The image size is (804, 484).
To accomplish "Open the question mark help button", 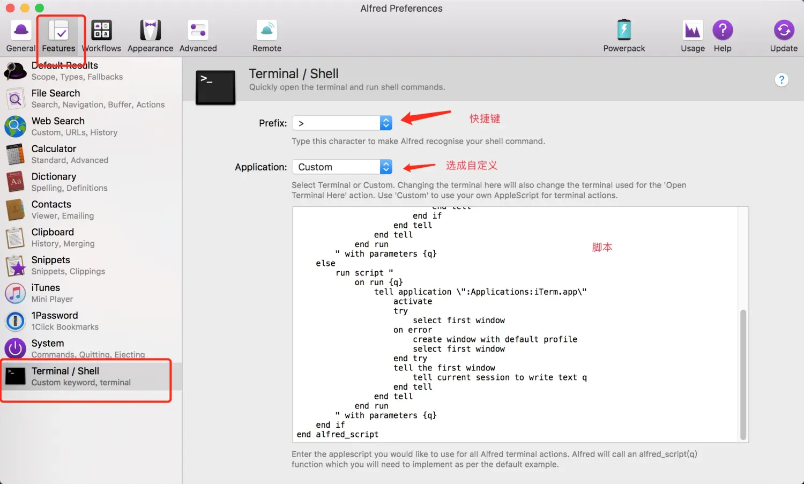I will click(x=781, y=80).
